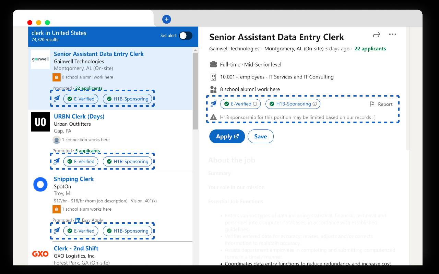Click the job details panel scrollbar
Screen dimensions: 439x274
coord(407,89)
